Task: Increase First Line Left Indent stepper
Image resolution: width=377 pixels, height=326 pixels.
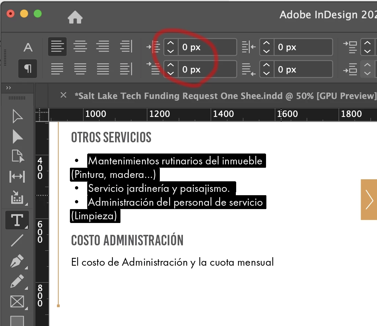Action: [171, 65]
